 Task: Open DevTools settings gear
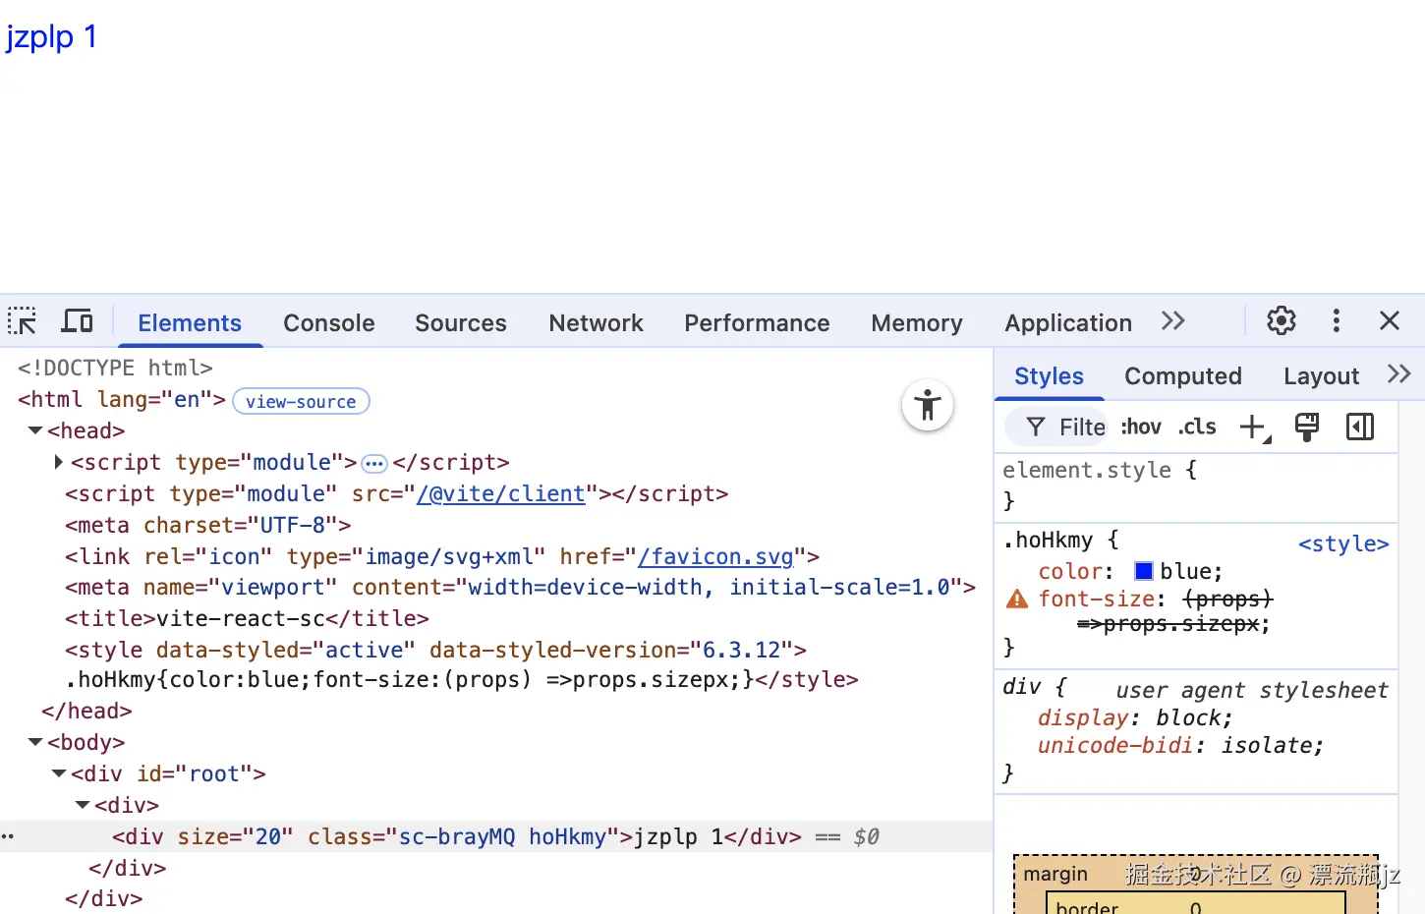click(1281, 320)
